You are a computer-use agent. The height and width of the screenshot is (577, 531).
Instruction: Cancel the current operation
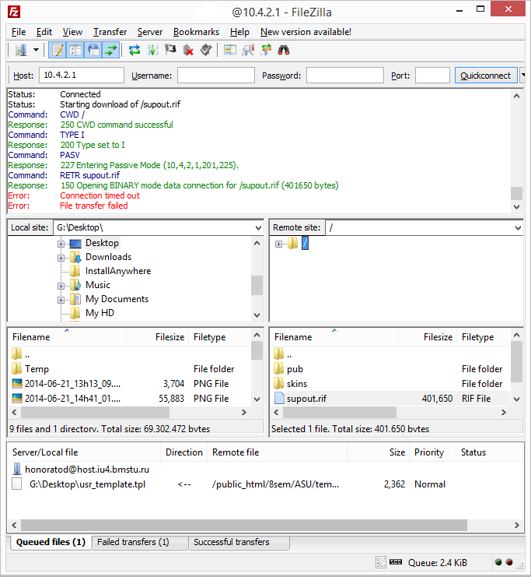pyautogui.click(x=170, y=50)
